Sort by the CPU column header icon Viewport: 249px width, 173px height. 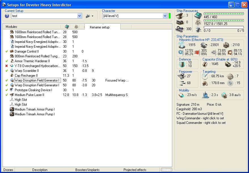coord(67,27)
